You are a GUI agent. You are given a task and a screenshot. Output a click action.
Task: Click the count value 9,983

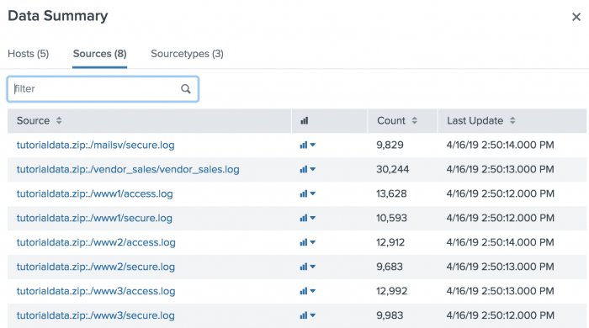390,315
